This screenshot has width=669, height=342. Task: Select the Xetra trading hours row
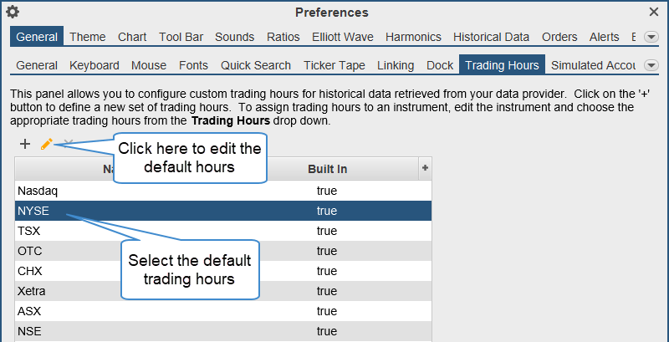click(167, 291)
